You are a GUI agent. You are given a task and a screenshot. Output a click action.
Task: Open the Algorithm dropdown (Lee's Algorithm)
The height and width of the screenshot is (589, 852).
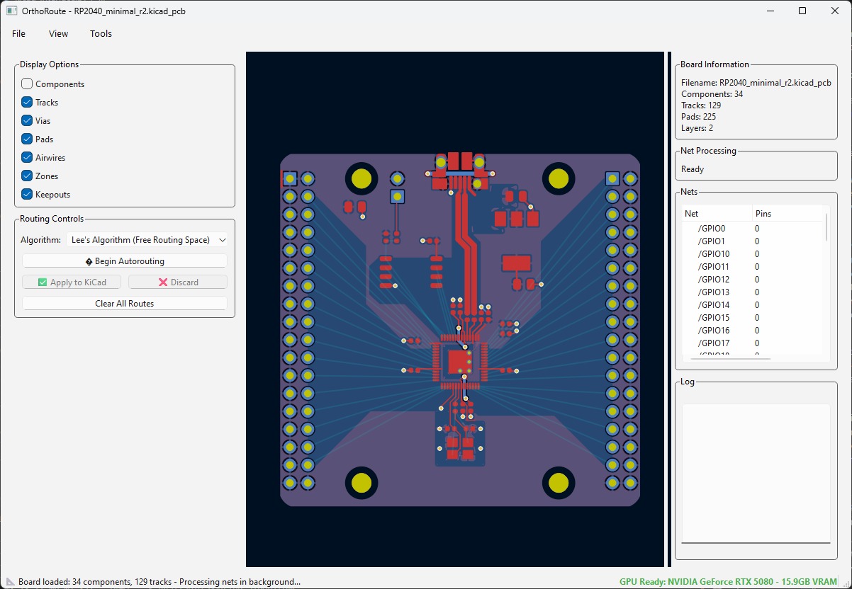147,240
